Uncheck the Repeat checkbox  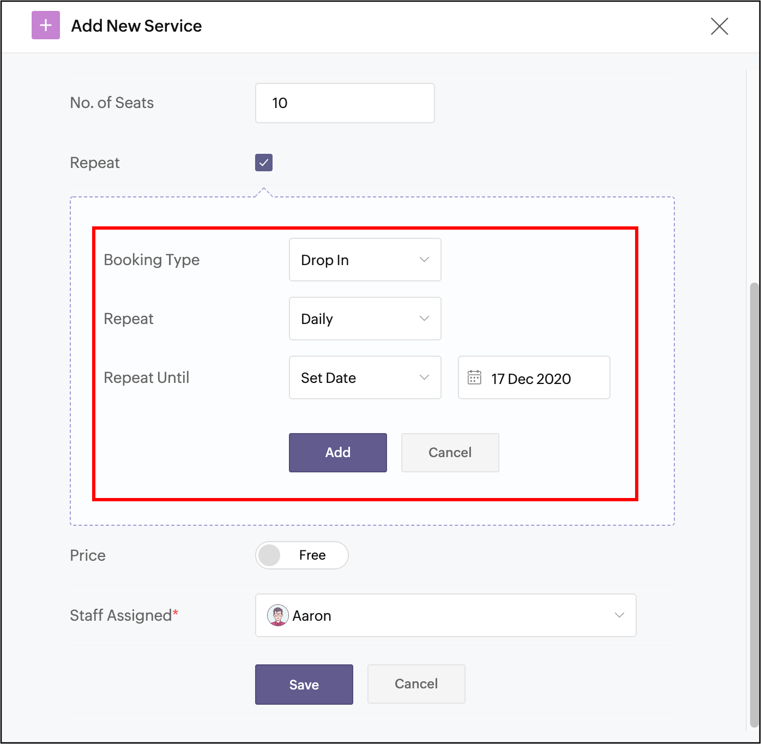[264, 163]
